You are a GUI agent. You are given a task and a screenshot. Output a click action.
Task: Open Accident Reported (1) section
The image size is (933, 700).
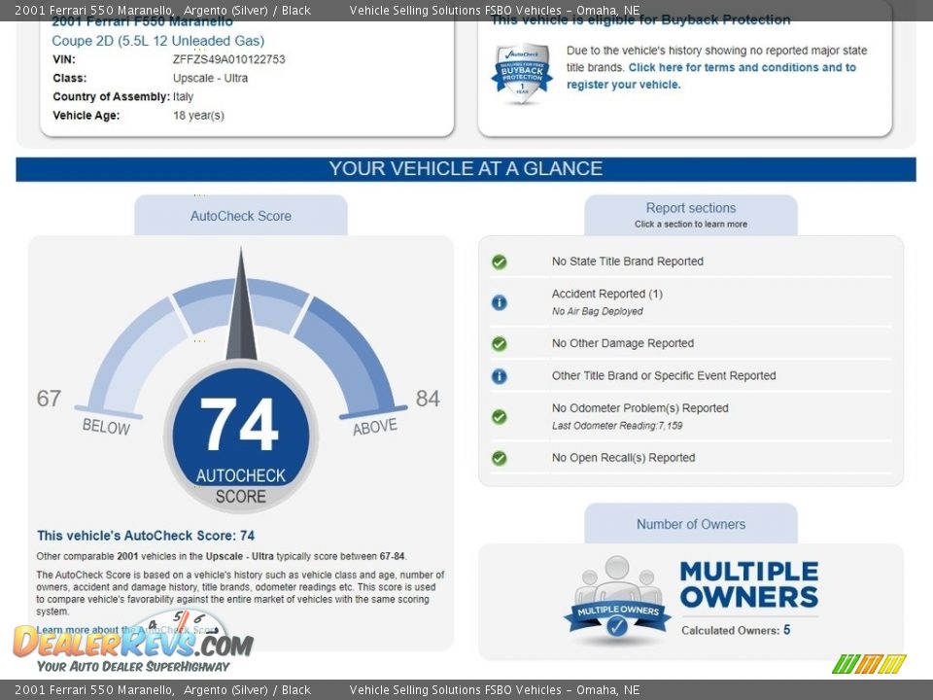(606, 294)
